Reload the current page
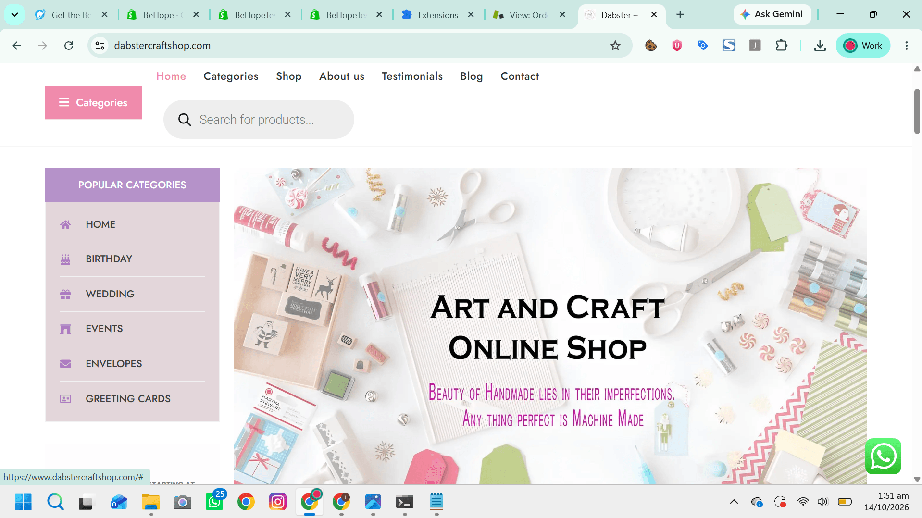The image size is (922, 518). click(69, 46)
